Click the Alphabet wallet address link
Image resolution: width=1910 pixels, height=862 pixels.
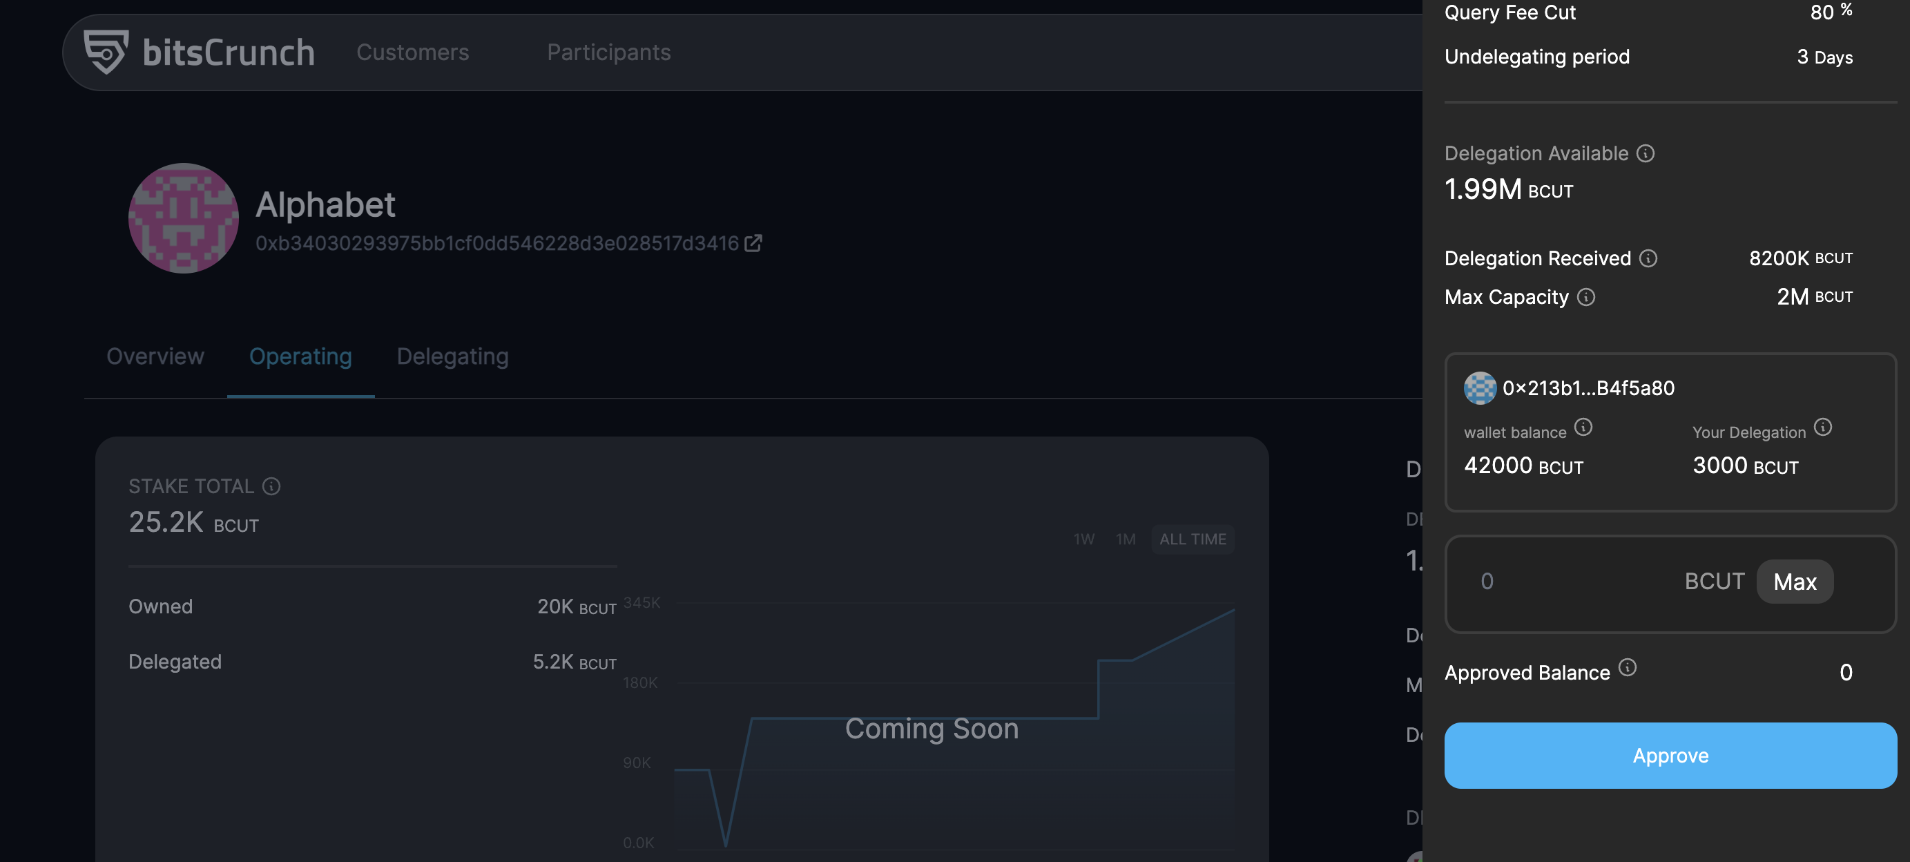(497, 243)
